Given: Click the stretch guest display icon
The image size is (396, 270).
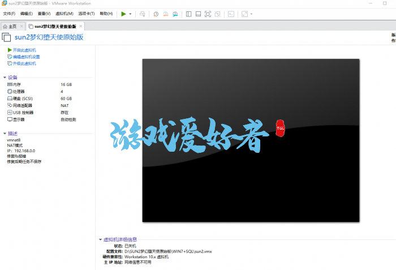Looking at the screenshot, I should [244, 14].
